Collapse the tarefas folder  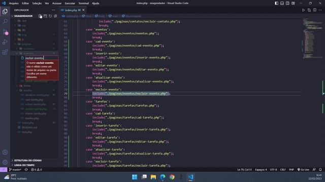coord(27,90)
